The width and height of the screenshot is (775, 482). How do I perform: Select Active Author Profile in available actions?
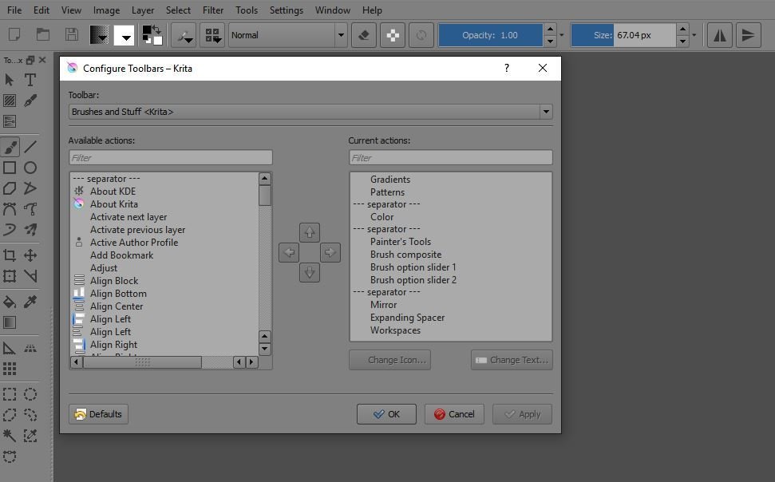tap(134, 243)
